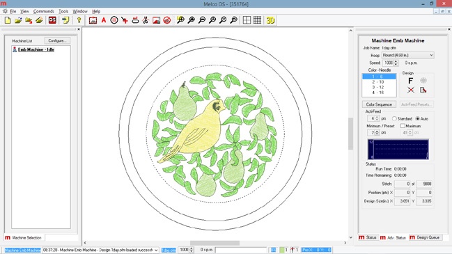Click the yellow question mark help icon

(79, 20)
